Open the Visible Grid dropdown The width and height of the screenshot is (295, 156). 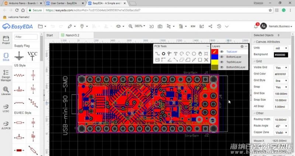coord(281,68)
